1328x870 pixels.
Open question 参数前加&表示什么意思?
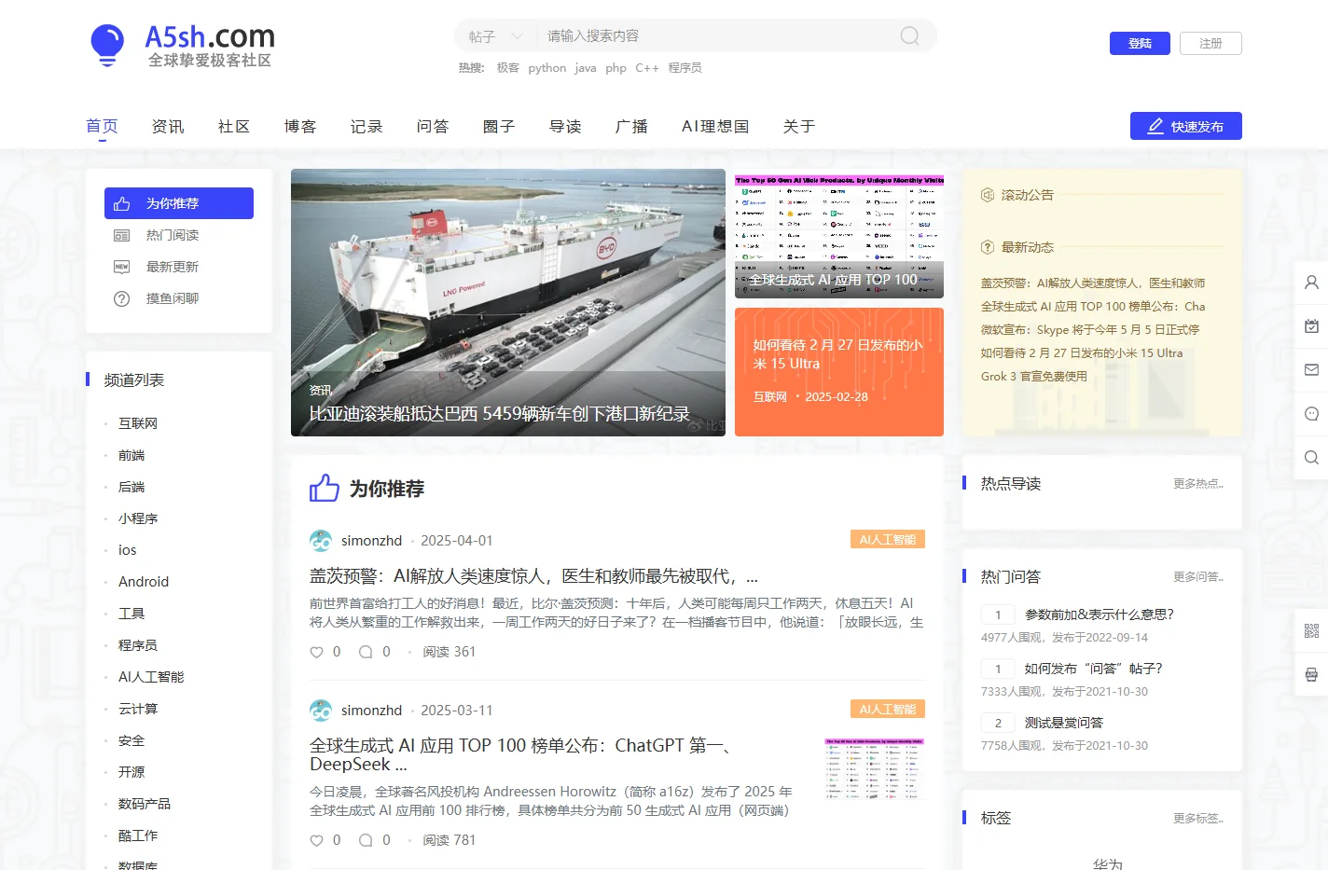1100,615
